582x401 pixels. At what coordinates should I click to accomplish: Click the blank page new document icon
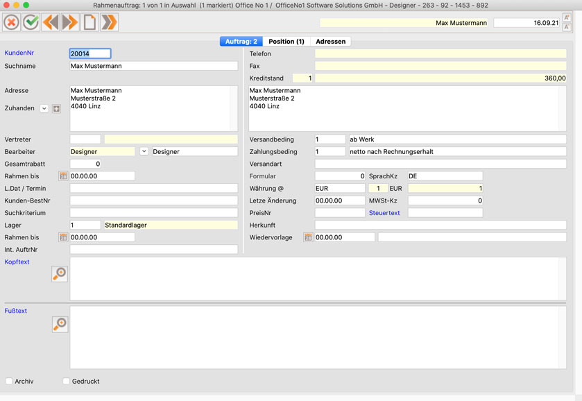pyautogui.click(x=89, y=22)
